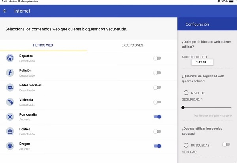237x163 pixels.
Task: Click the Drogas leaf icon
Action: coord(10,146)
